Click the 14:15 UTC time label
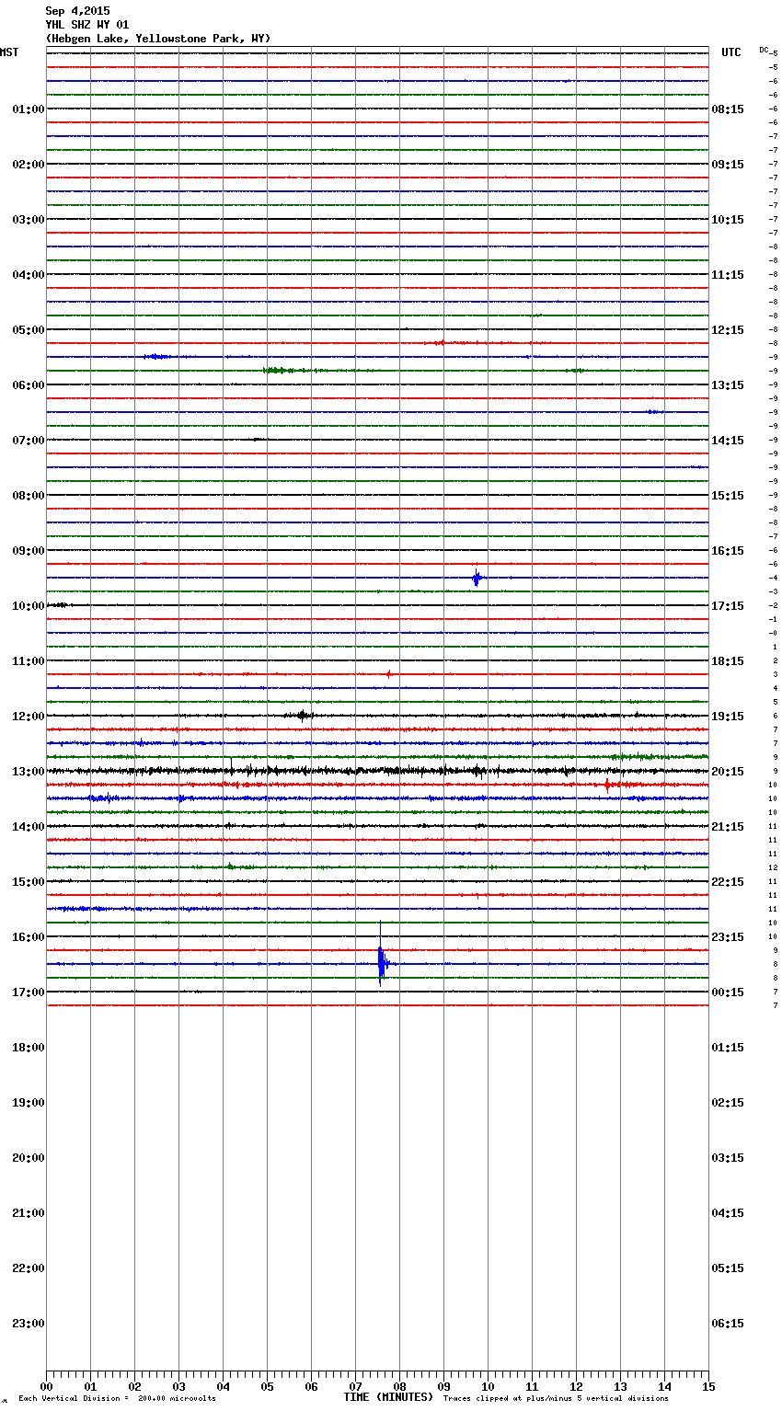This screenshot has height=1411, width=782. coord(728,441)
